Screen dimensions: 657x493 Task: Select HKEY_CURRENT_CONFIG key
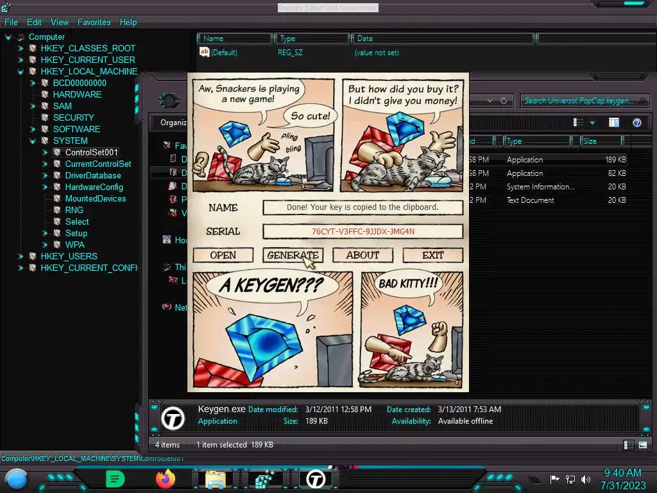click(x=89, y=268)
